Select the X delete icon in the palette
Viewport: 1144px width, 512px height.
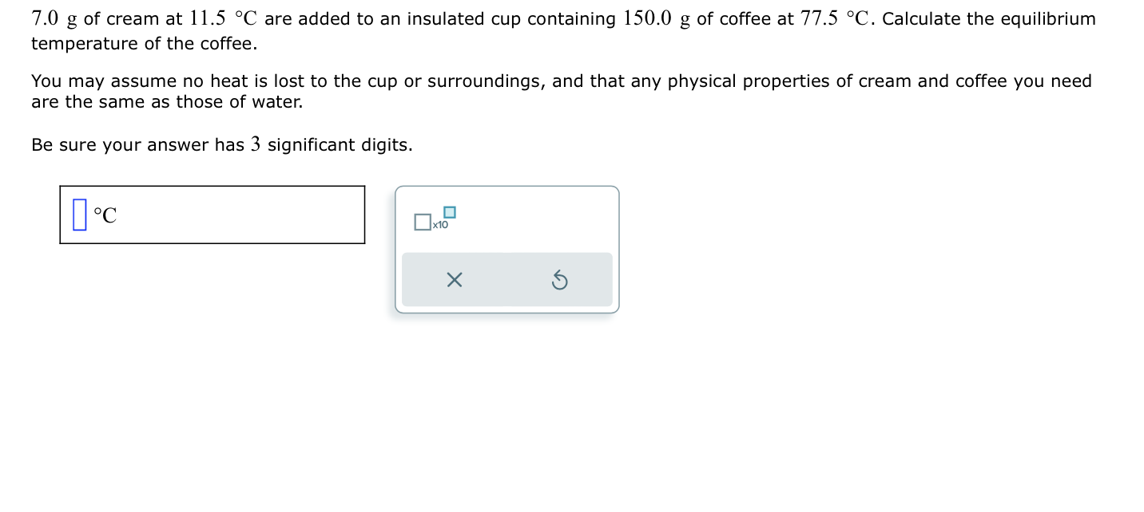pos(455,280)
